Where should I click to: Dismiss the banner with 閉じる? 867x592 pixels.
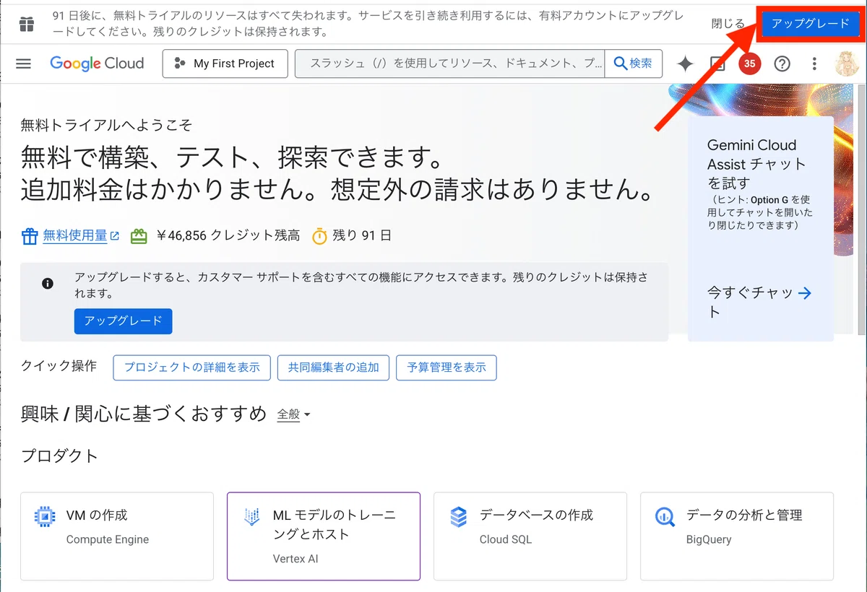click(x=728, y=24)
